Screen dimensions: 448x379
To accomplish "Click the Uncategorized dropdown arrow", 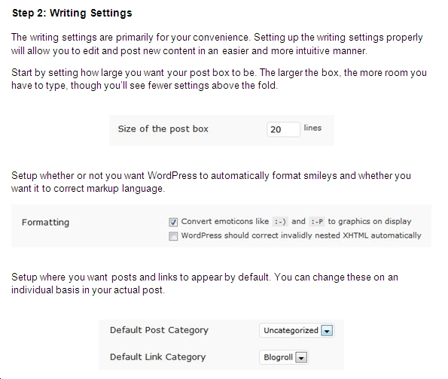I will tap(327, 331).
